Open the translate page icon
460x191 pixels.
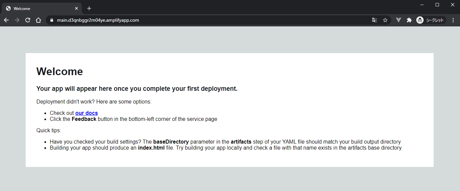375,20
